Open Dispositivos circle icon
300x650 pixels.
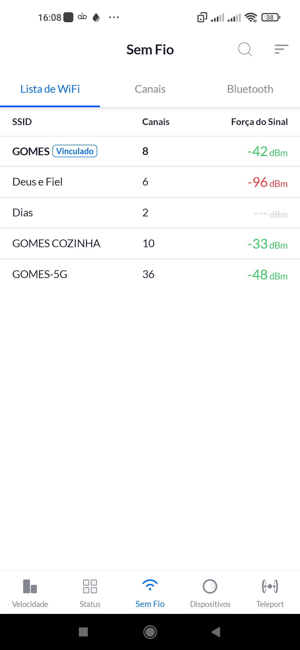click(210, 586)
